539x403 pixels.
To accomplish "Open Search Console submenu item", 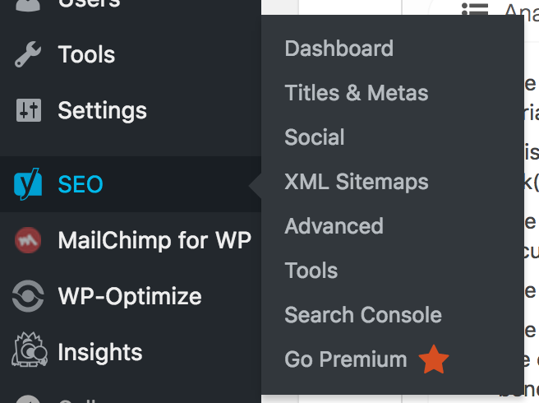I will point(363,315).
